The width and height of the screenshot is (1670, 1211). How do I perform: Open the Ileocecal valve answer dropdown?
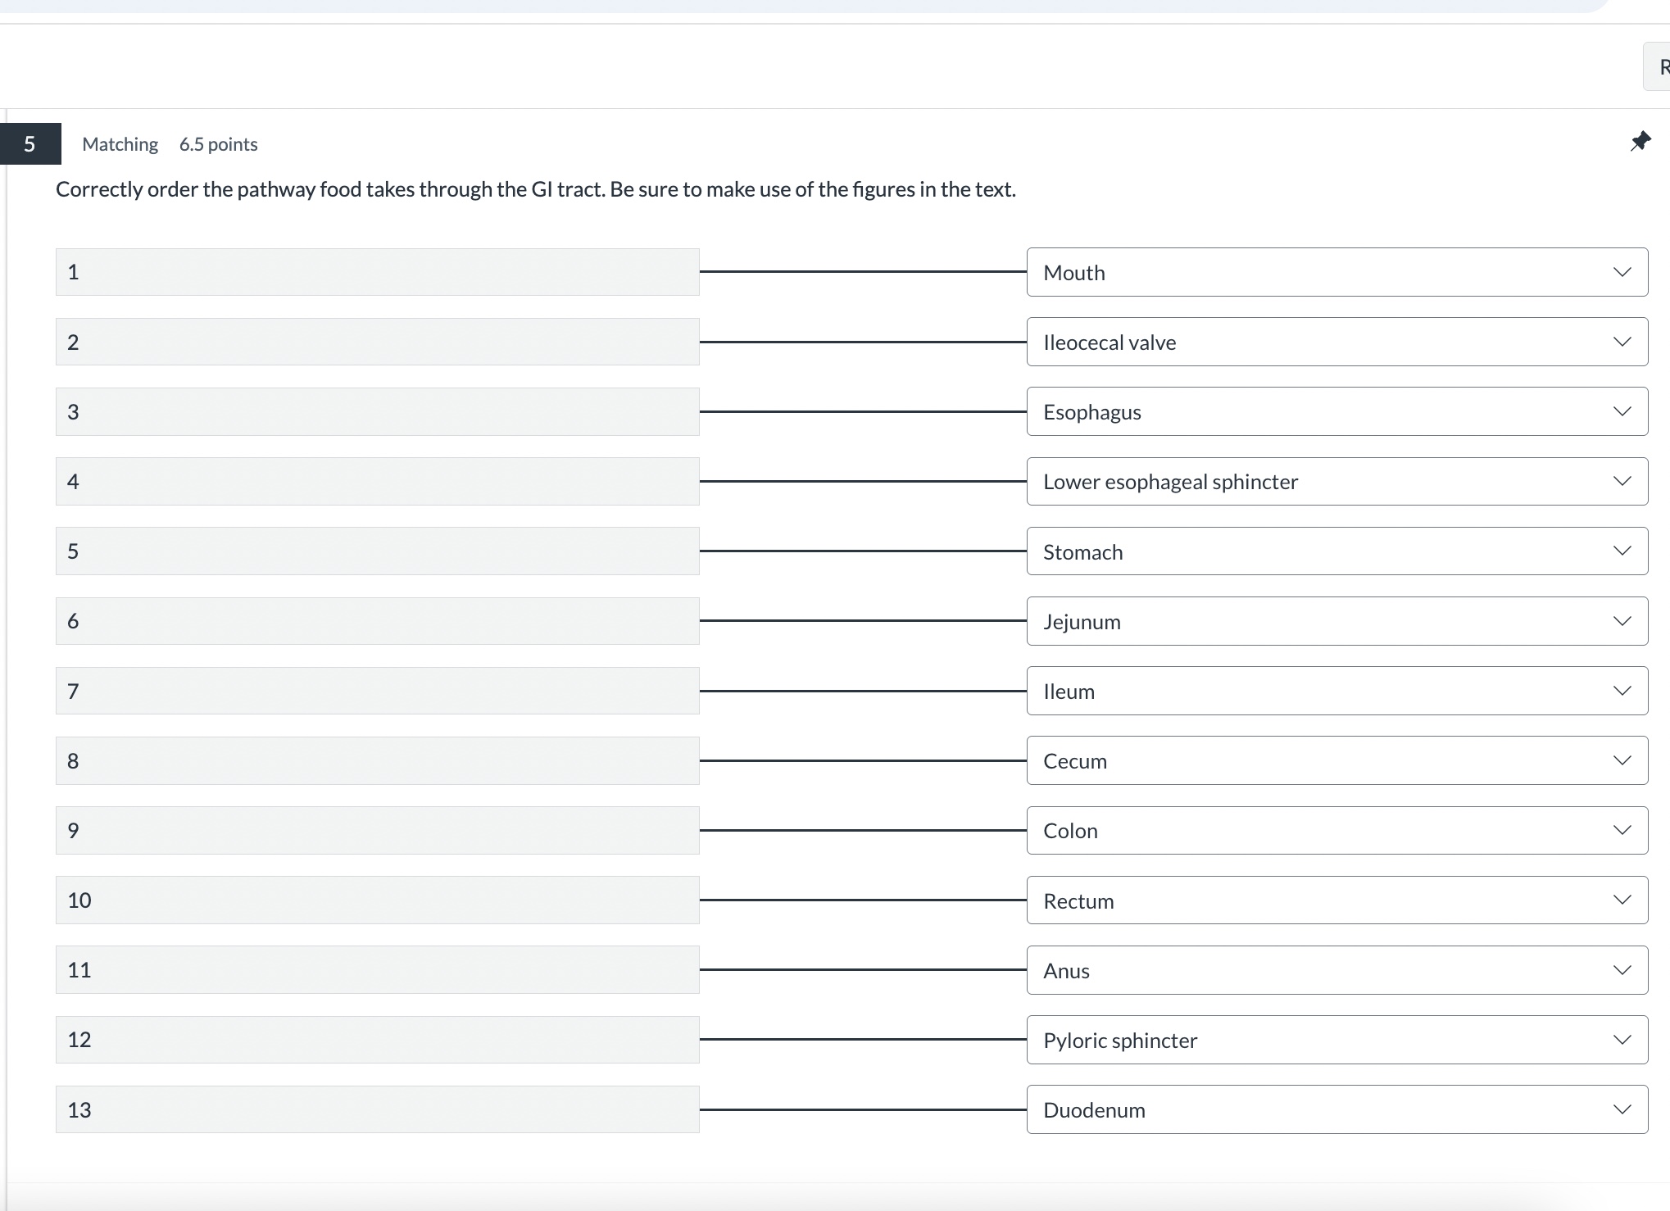click(1622, 342)
